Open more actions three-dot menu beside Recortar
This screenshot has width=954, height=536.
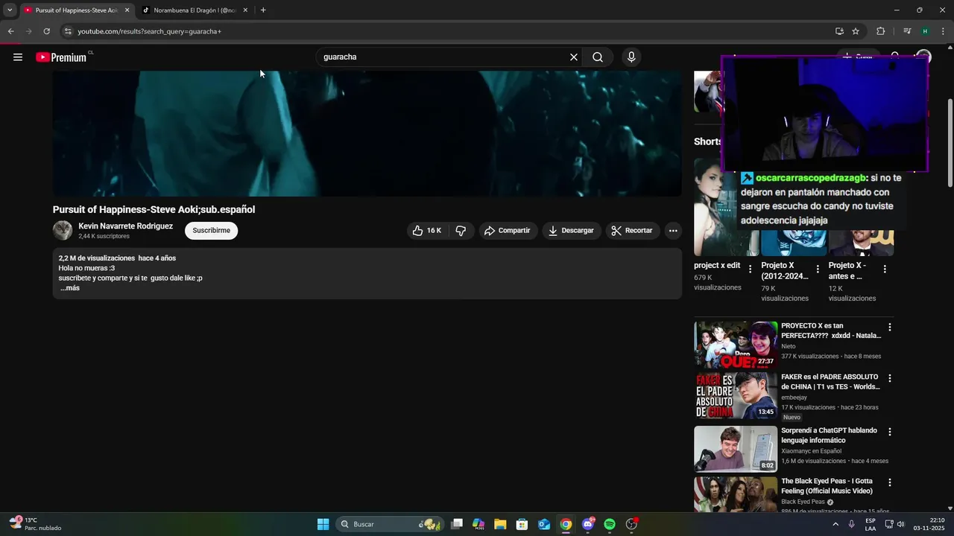pyautogui.click(x=673, y=231)
